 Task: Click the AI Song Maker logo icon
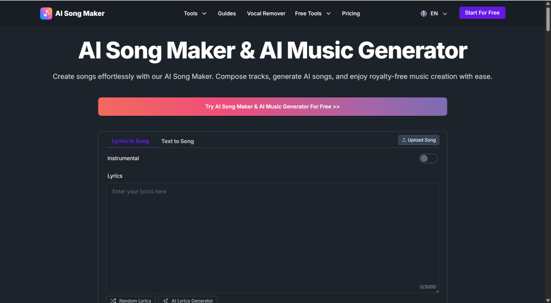(x=46, y=13)
